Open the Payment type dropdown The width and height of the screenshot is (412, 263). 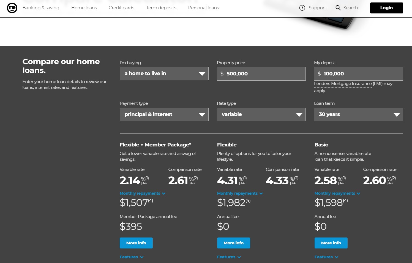pyautogui.click(x=164, y=114)
